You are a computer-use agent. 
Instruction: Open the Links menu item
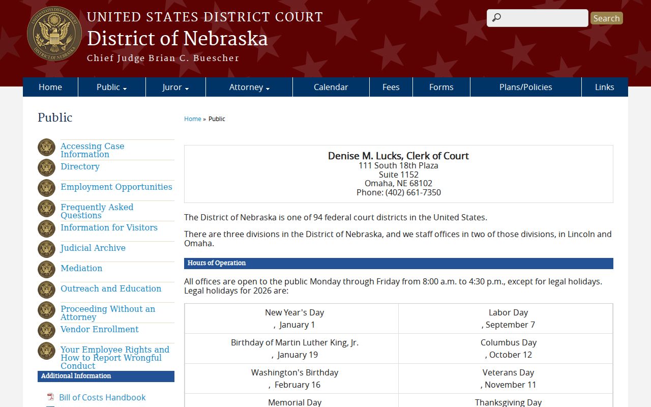(x=605, y=87)
